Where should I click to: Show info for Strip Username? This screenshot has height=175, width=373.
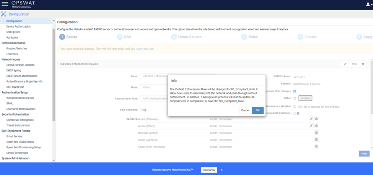coord(145,110)
